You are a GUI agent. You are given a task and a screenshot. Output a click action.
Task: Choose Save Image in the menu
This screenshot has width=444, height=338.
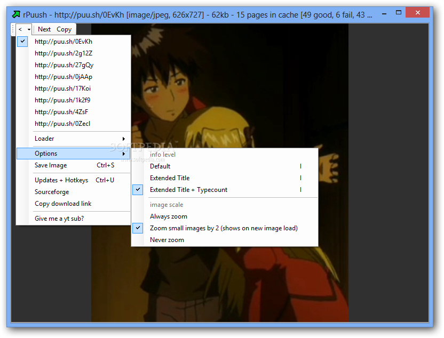point(73,165)
